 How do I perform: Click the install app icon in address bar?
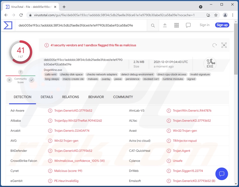pyautogui.click(x=208, y=15)
